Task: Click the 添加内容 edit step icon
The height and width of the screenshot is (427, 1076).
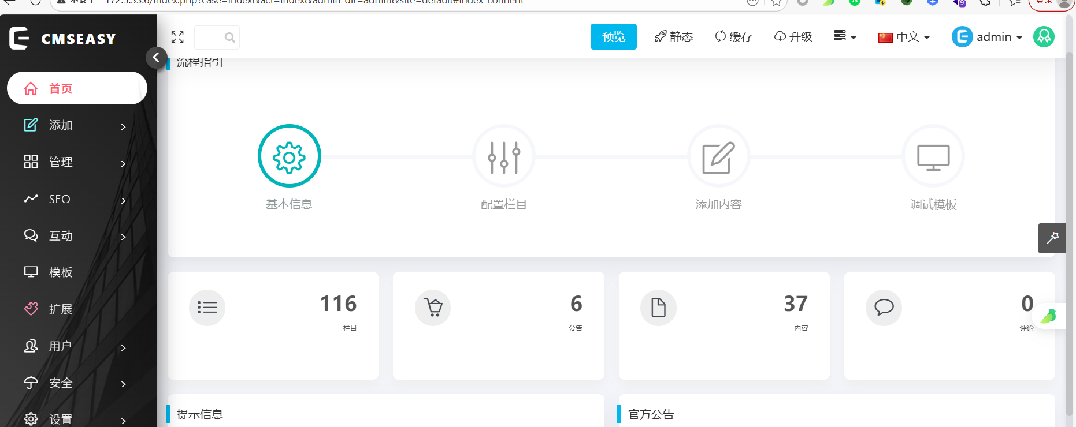Action: (718, 156)
